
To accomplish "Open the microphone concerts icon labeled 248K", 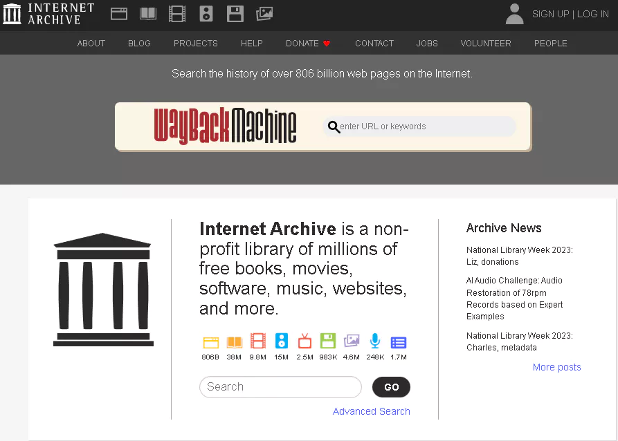I will (375, 341).
